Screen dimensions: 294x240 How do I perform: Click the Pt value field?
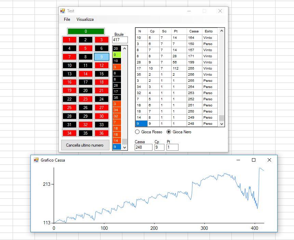click(172, 147)
